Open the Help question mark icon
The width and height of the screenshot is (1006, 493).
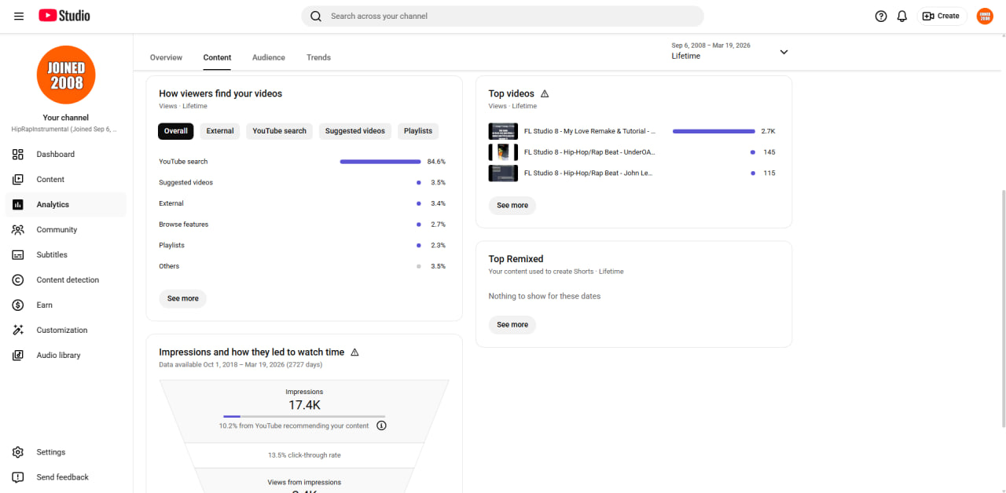(x=881, y=16)
